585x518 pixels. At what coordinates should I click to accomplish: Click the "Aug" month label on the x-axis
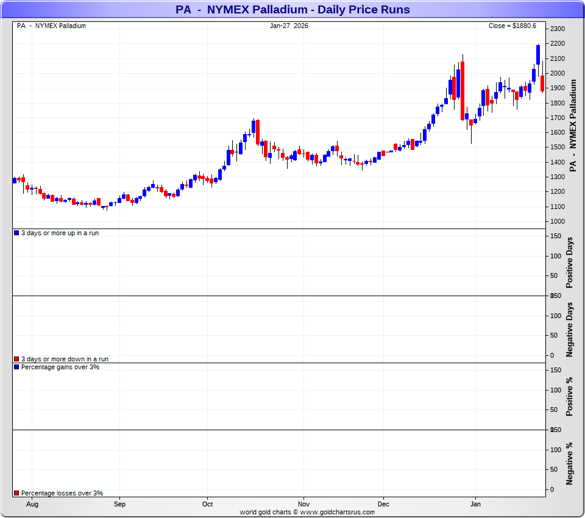(x=32, y=504)
